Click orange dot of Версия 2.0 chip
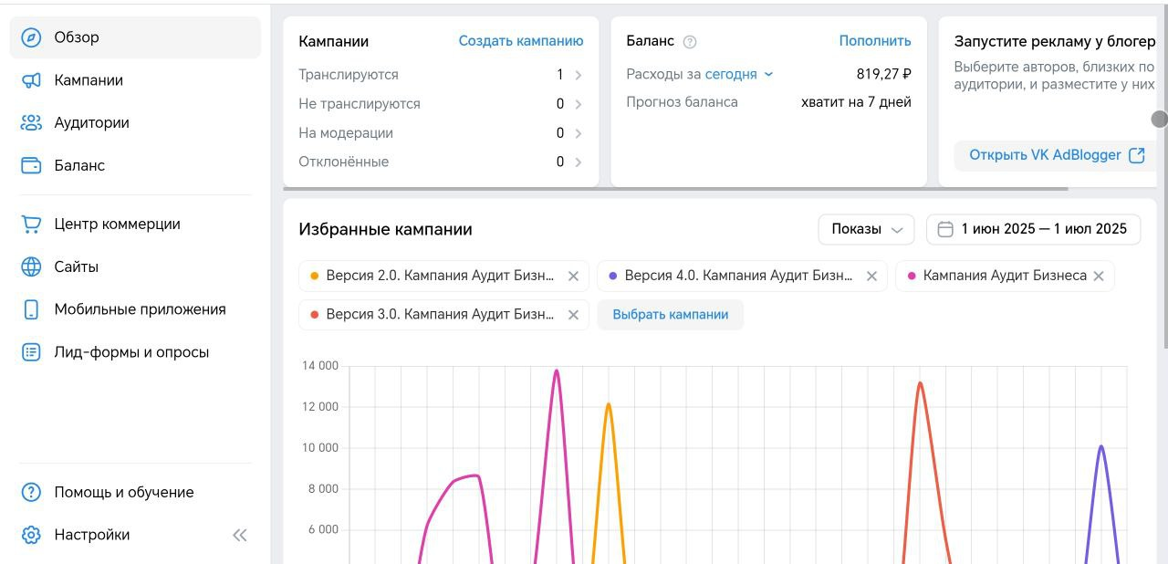The width and height of the screenshot is (1168, 564). click(315, 276)
